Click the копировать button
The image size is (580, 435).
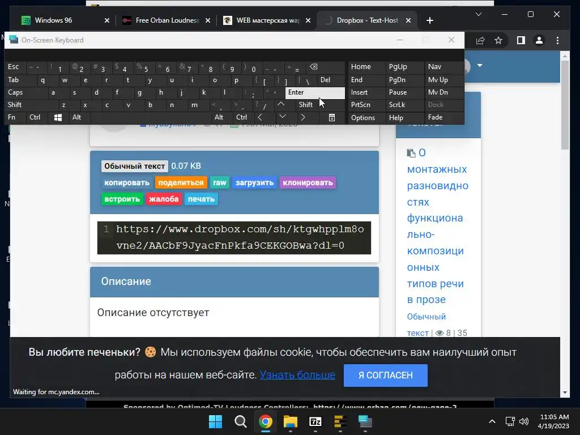point(127,183)
